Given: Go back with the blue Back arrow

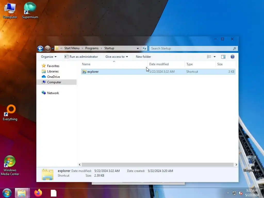Looking at the screenshot, I should pyautogui.click(x=40, y=48).
